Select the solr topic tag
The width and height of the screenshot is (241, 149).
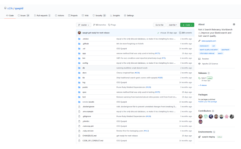click(213, 46)
